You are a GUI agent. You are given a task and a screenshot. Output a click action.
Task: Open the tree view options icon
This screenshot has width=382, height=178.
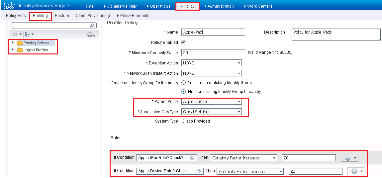click(28, 35)
